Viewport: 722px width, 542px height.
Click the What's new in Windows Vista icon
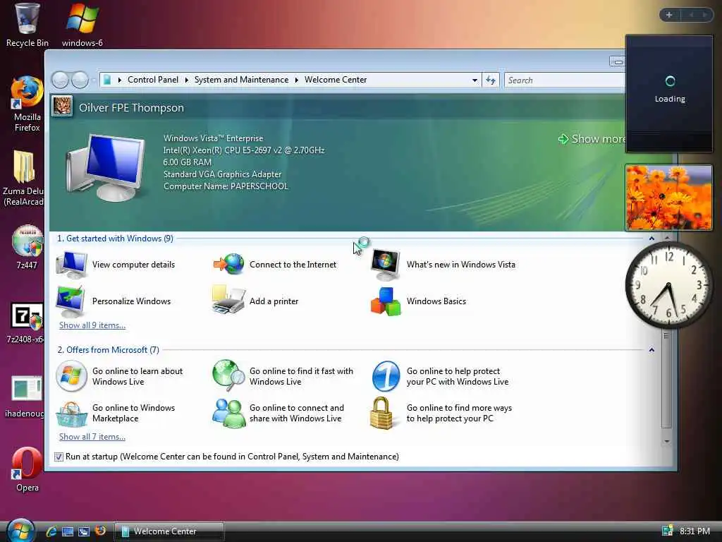point(386,265)
